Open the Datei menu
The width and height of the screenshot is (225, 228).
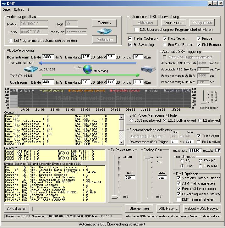[x=7, y=10]
